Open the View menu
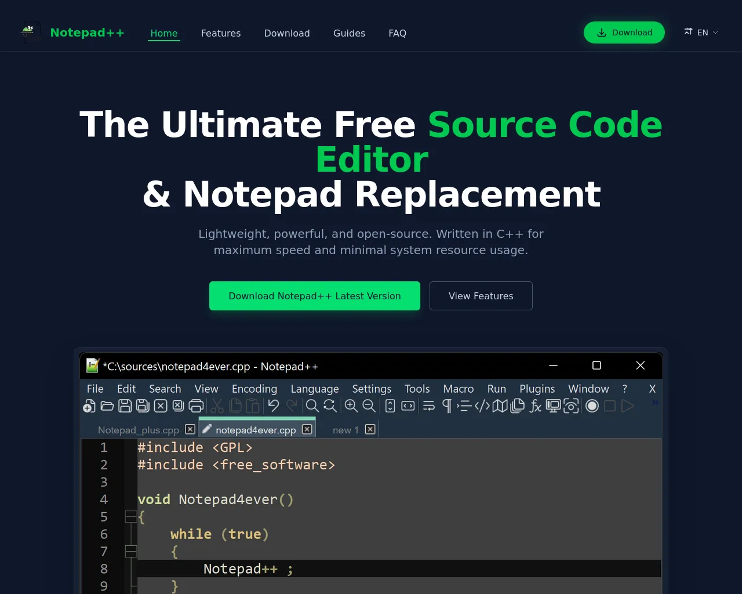Image resolution: width=742 pixels, height=594 pixels. click(x=206, y=389)
